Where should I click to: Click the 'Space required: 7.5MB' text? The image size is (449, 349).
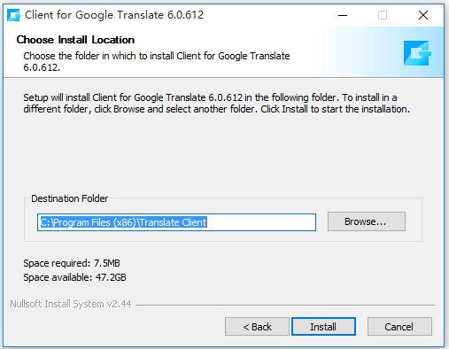click(72, 263)
